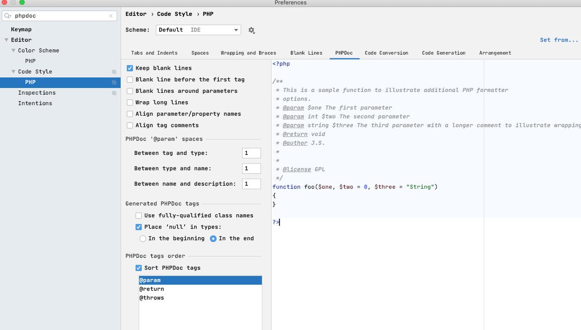Open Inspections settings
The height and width of the screenshot is (330, 581).
[x=37, y=93]
